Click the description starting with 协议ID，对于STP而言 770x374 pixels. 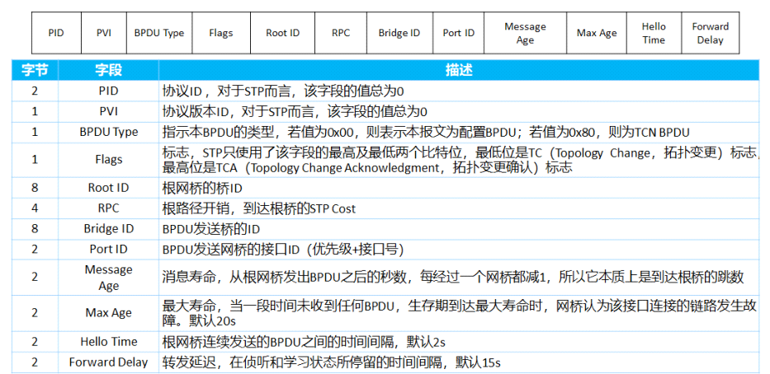(283, 91)
